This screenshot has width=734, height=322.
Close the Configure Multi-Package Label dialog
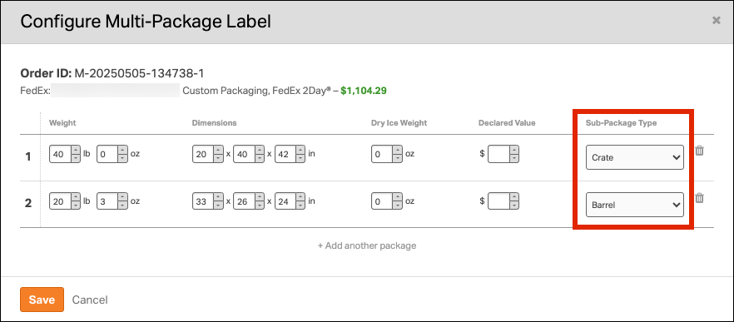(x=717, y=20)
